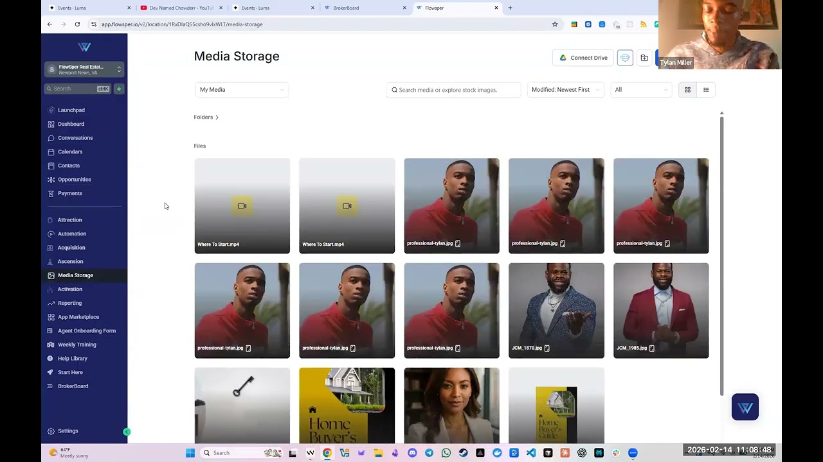Screen dimensions: 823x462
Task: Click the Acquisition sidebar icon
Action: [51, 248]
